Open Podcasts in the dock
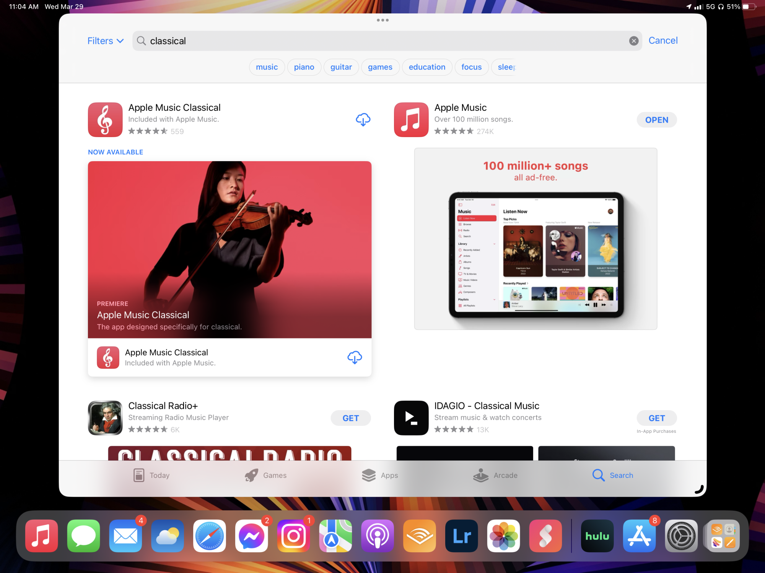765x573 pixels. 378,536
